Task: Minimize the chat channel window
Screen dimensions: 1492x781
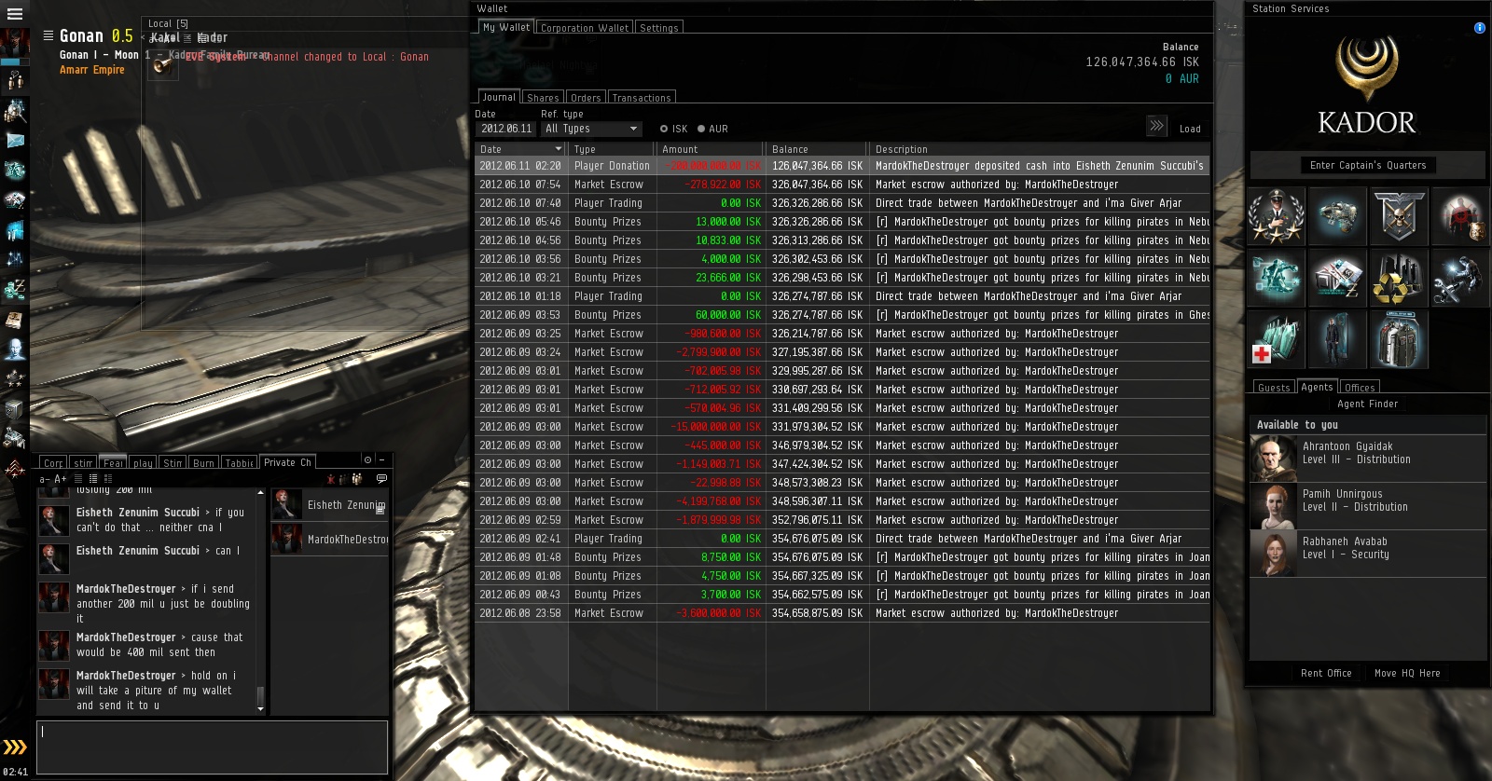Action: (381, 459)
